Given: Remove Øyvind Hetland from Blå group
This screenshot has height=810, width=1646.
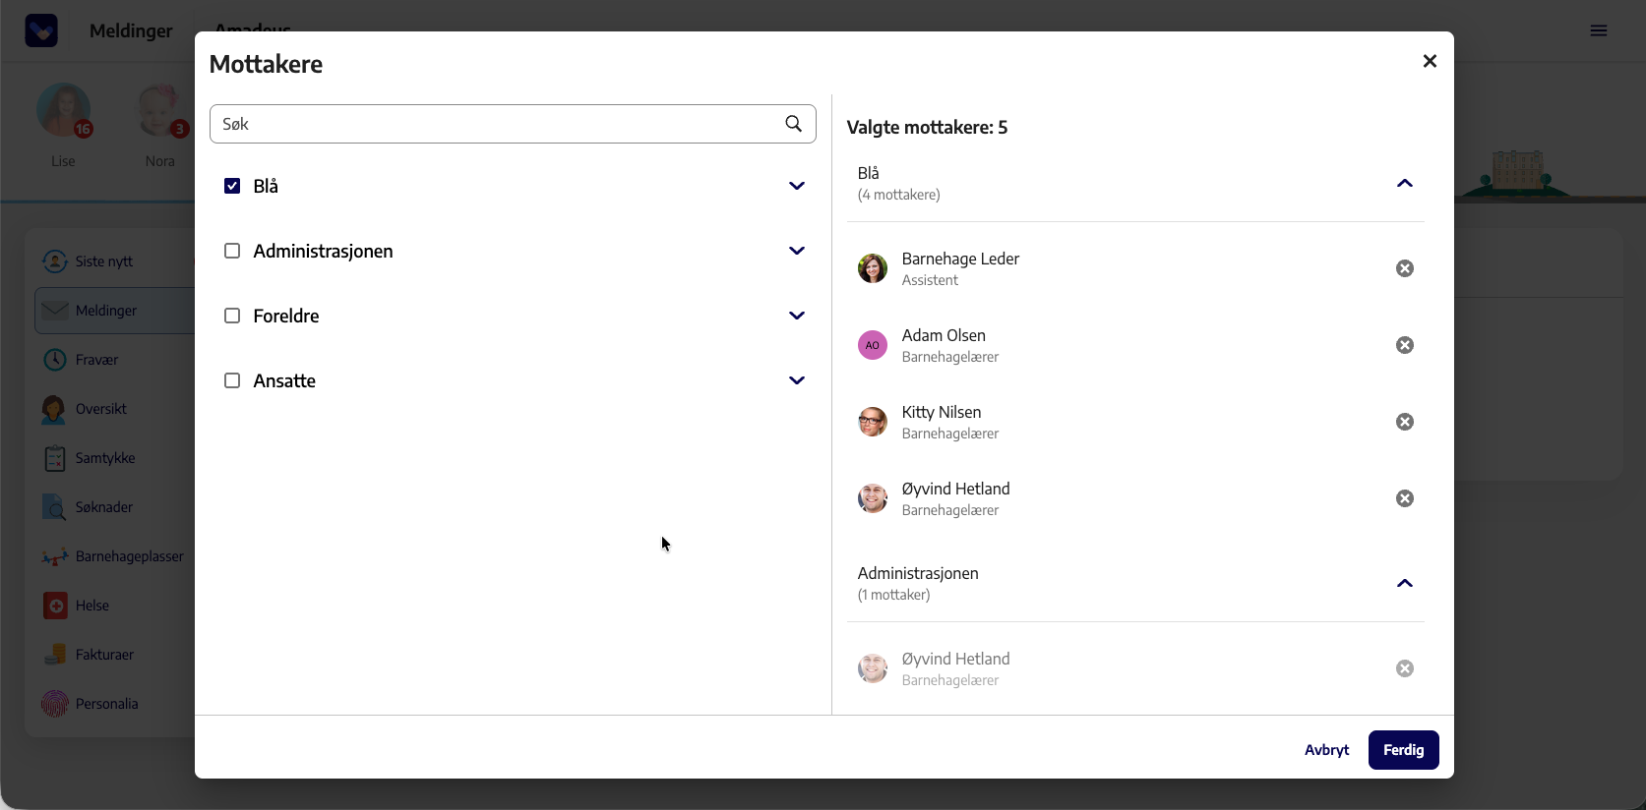Looking at the screenshot, I should 1405,498.
